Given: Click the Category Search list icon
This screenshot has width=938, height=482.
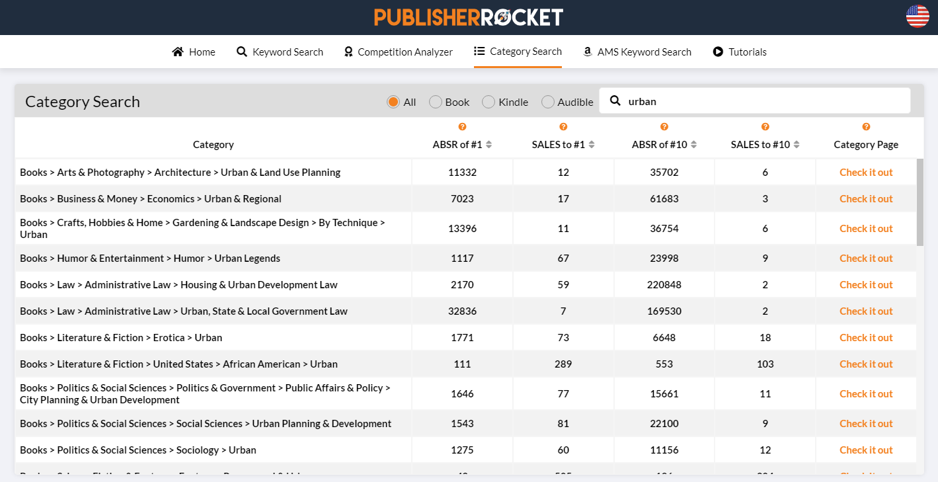Looking at the screenshot, I should 478,51.
